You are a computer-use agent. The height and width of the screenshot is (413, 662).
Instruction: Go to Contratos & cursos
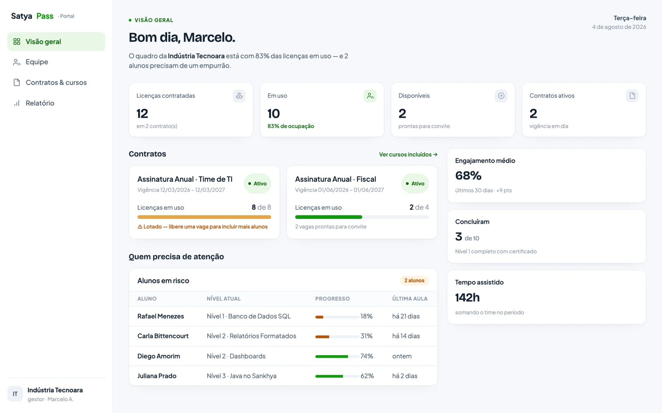[56, 83]
